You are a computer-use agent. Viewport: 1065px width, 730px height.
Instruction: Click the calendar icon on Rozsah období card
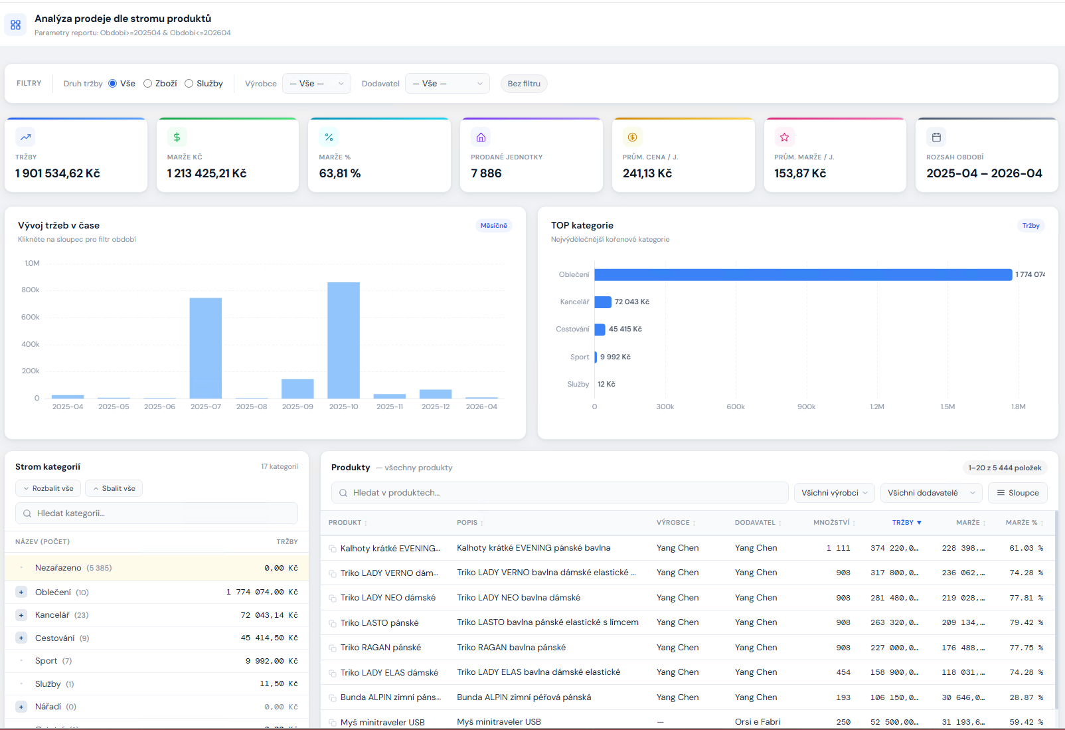[x=936, y=137]
